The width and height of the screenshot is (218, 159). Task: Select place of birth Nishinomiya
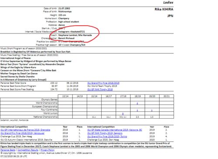(x=65, y=12)
